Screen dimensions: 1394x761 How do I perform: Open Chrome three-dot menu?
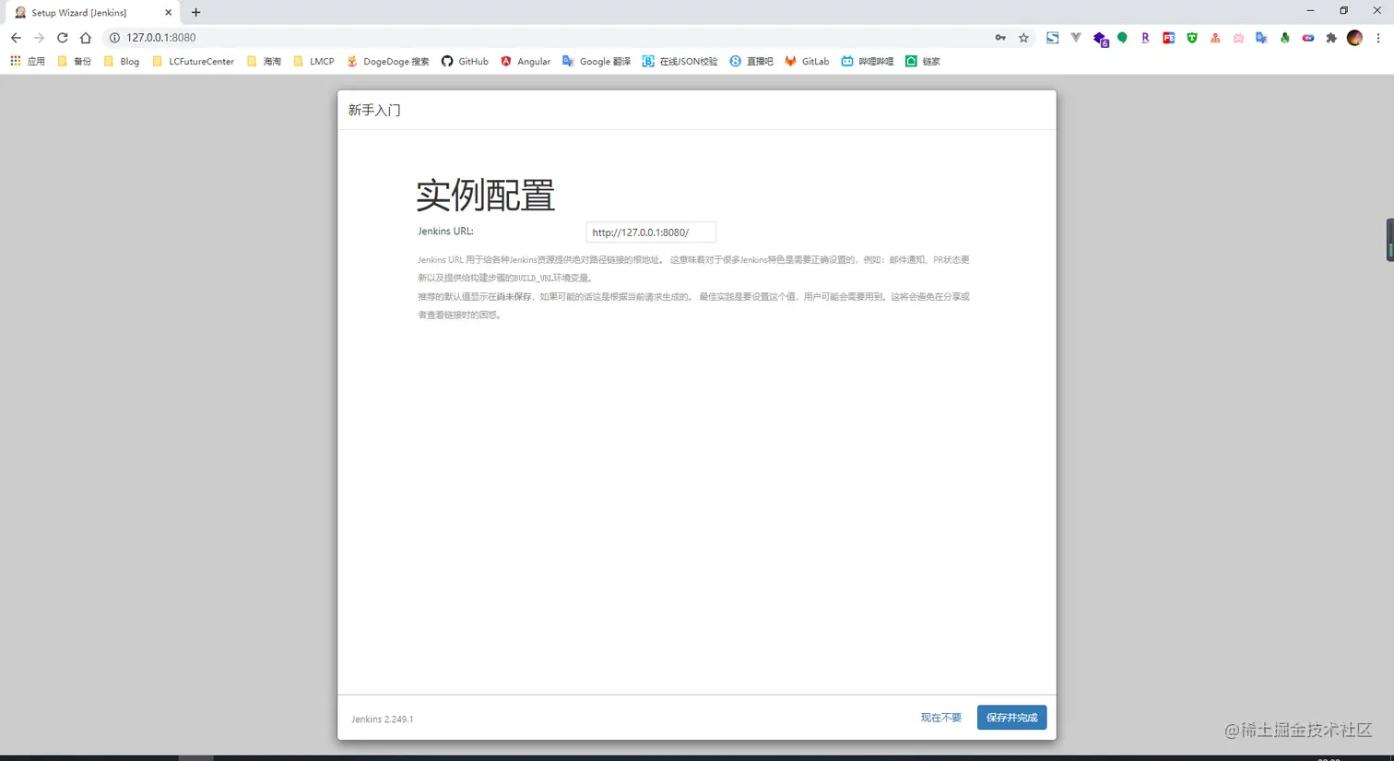pos(1378,38)
